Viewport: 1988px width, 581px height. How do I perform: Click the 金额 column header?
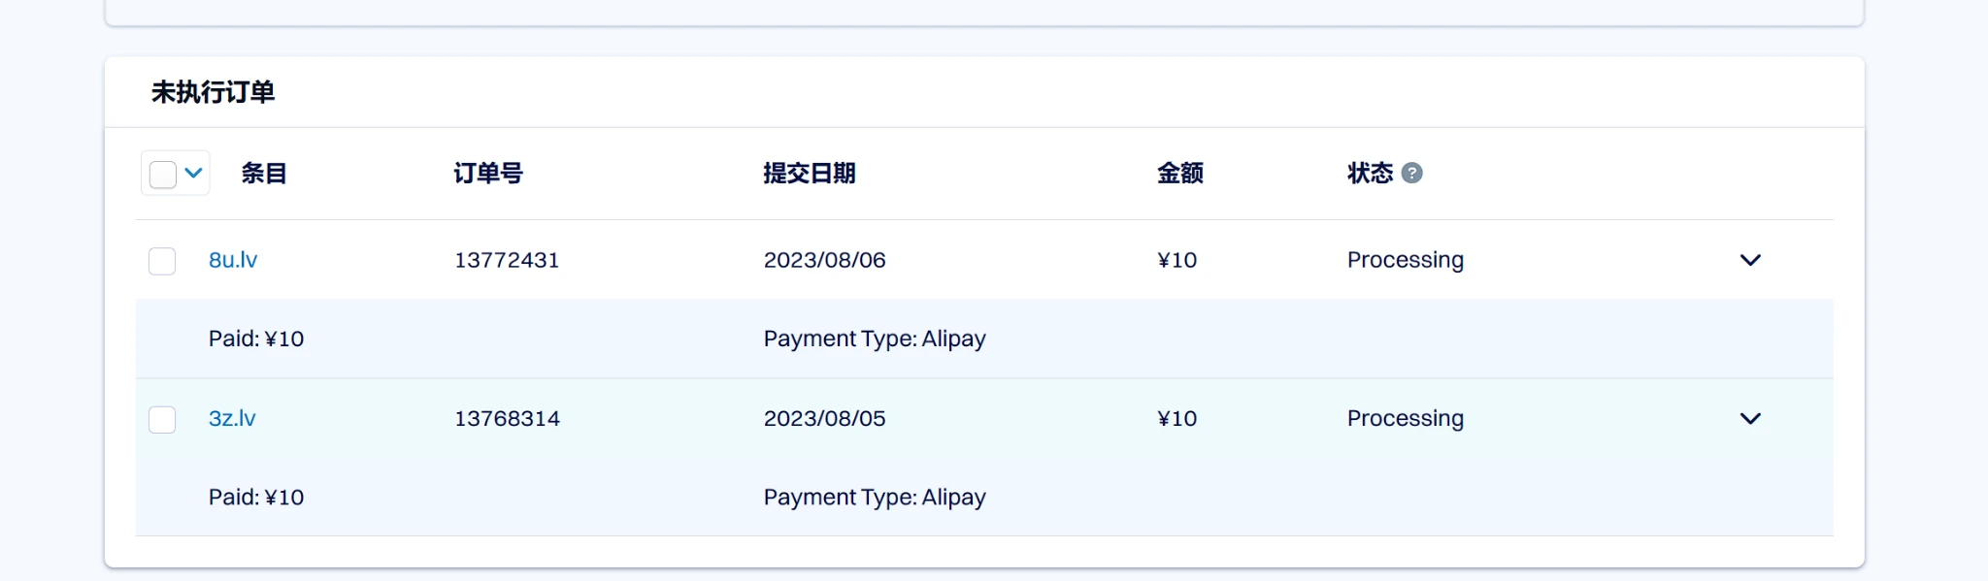tap(1180, 174)
